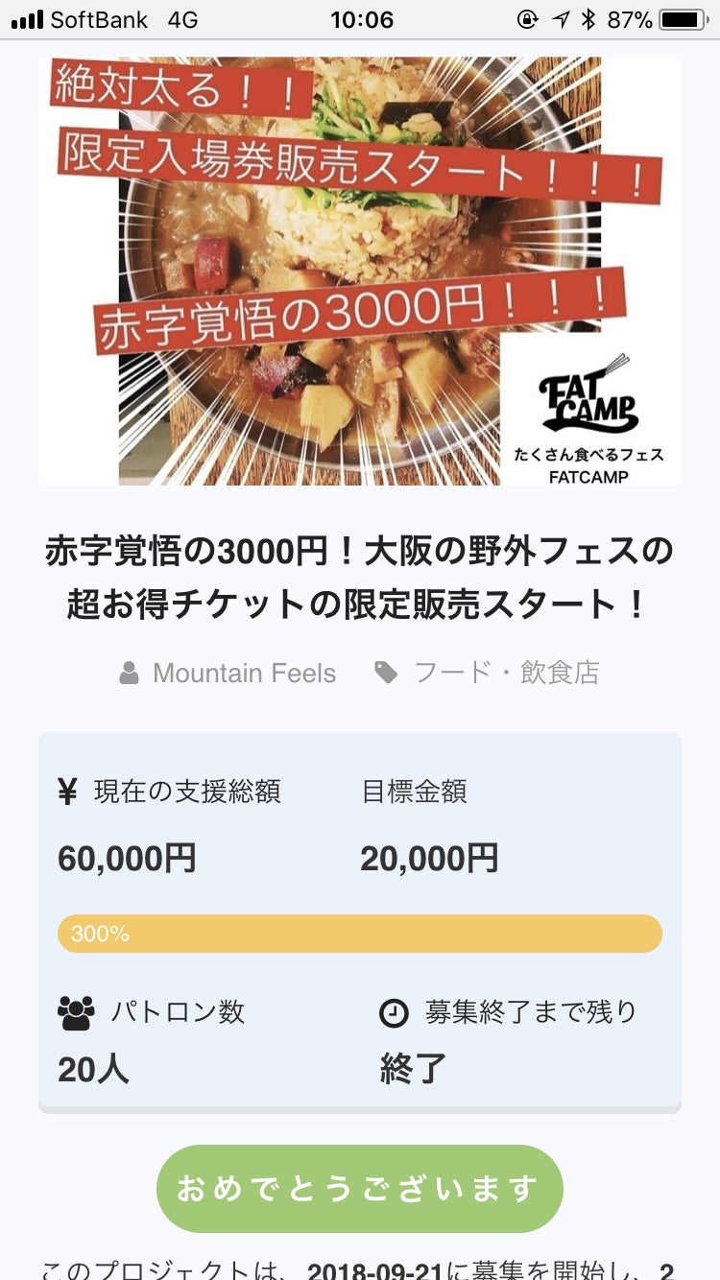Click the patrons group icon
The width and height of the screenshot is (720, 1280).
[77, 1012]
